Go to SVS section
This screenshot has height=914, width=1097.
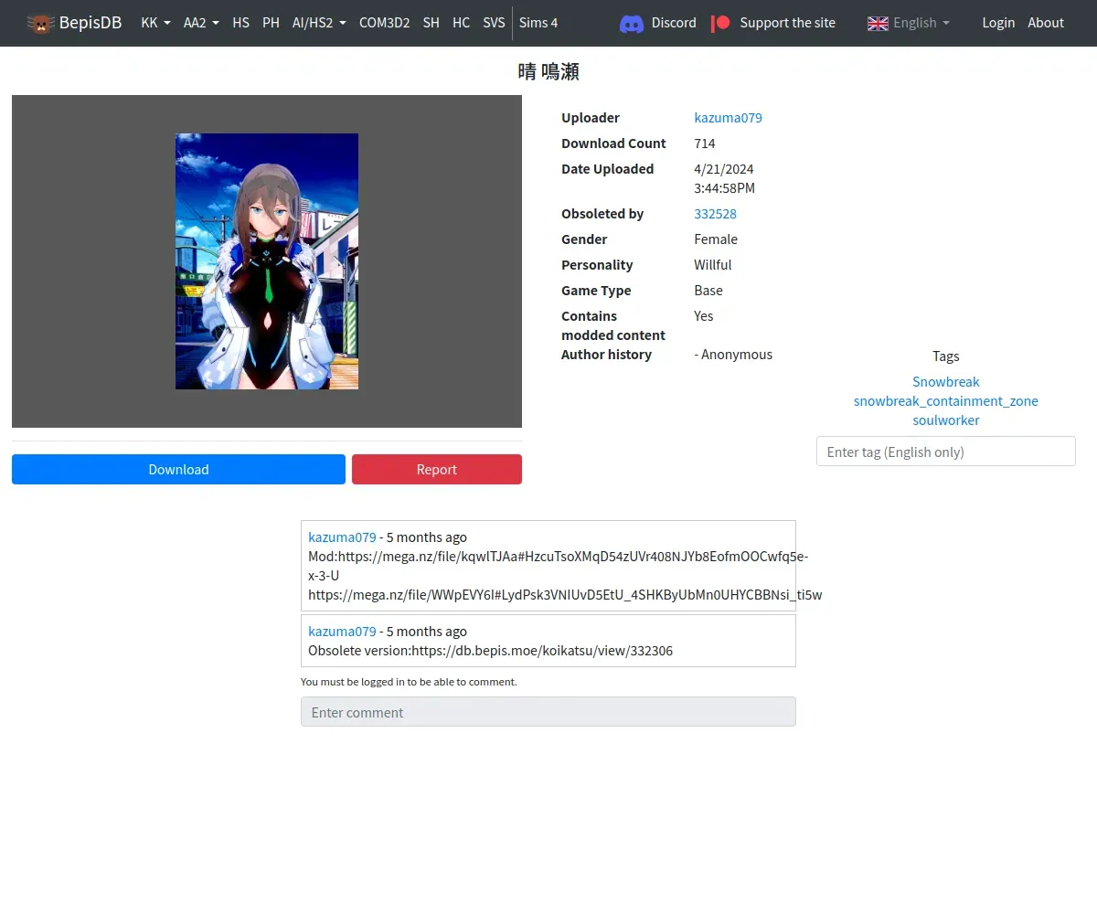click(x=494, y=23)
